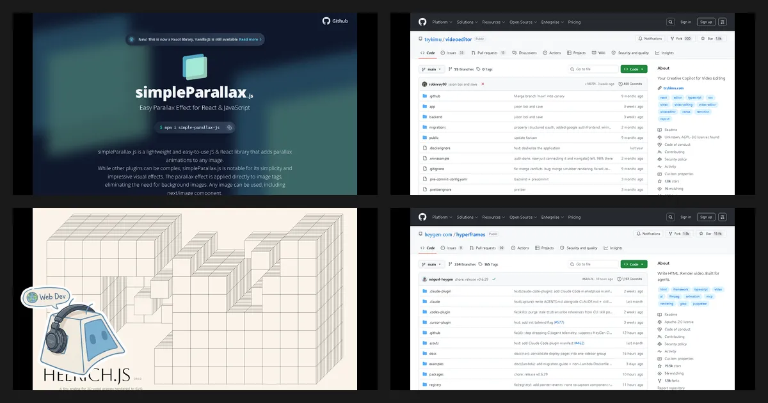Select the ffmpeg topic tag in hyperframes repo
Image resolution: width=768 pixels, height=403 pixels.
tap(675, 296)
